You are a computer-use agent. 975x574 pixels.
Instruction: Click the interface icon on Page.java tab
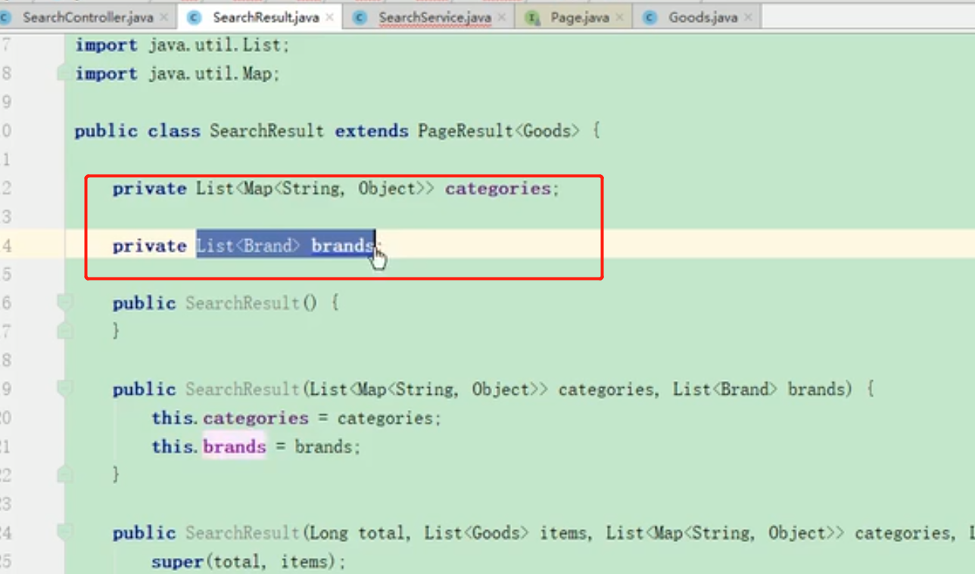532,17
